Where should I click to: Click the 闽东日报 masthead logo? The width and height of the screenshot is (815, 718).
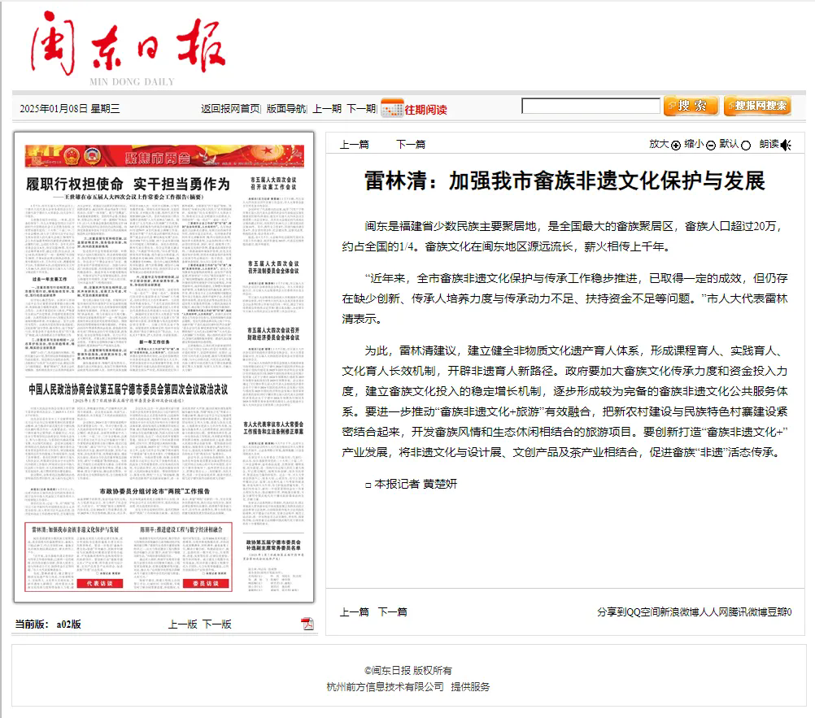128,48
